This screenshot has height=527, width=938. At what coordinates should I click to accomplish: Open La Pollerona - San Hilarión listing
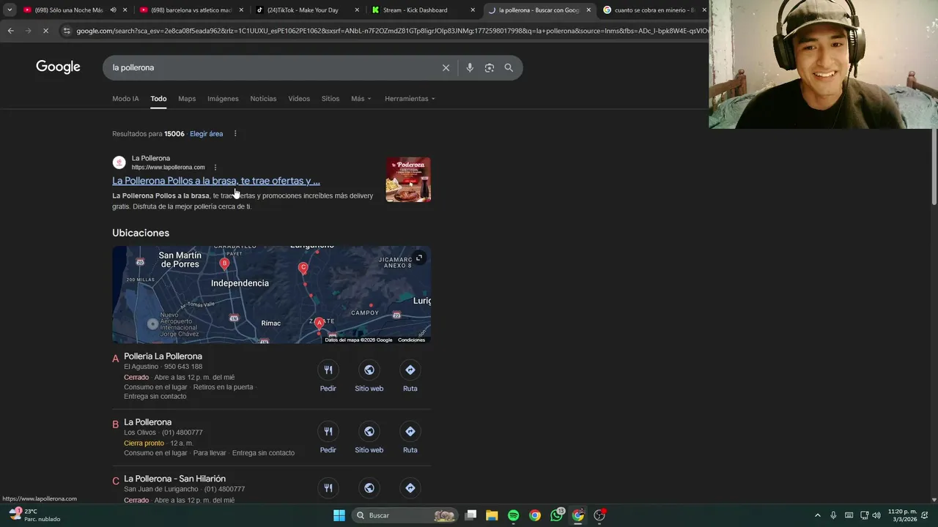174,479
